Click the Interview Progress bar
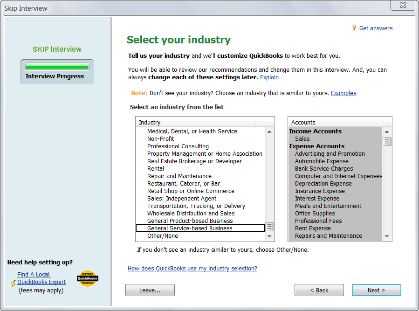This screenshot has height=311, width=419. point(57,67)
